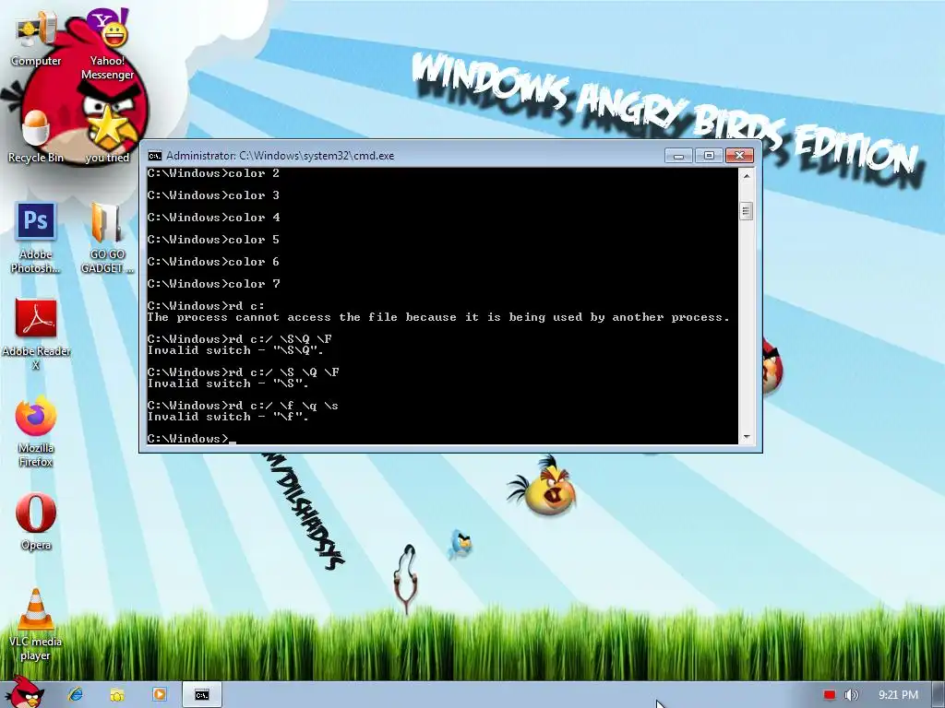Click the 'color 5' command line
Image resolution: width=945 pixels, height=708 pixels.
click(x=213, y=240)
